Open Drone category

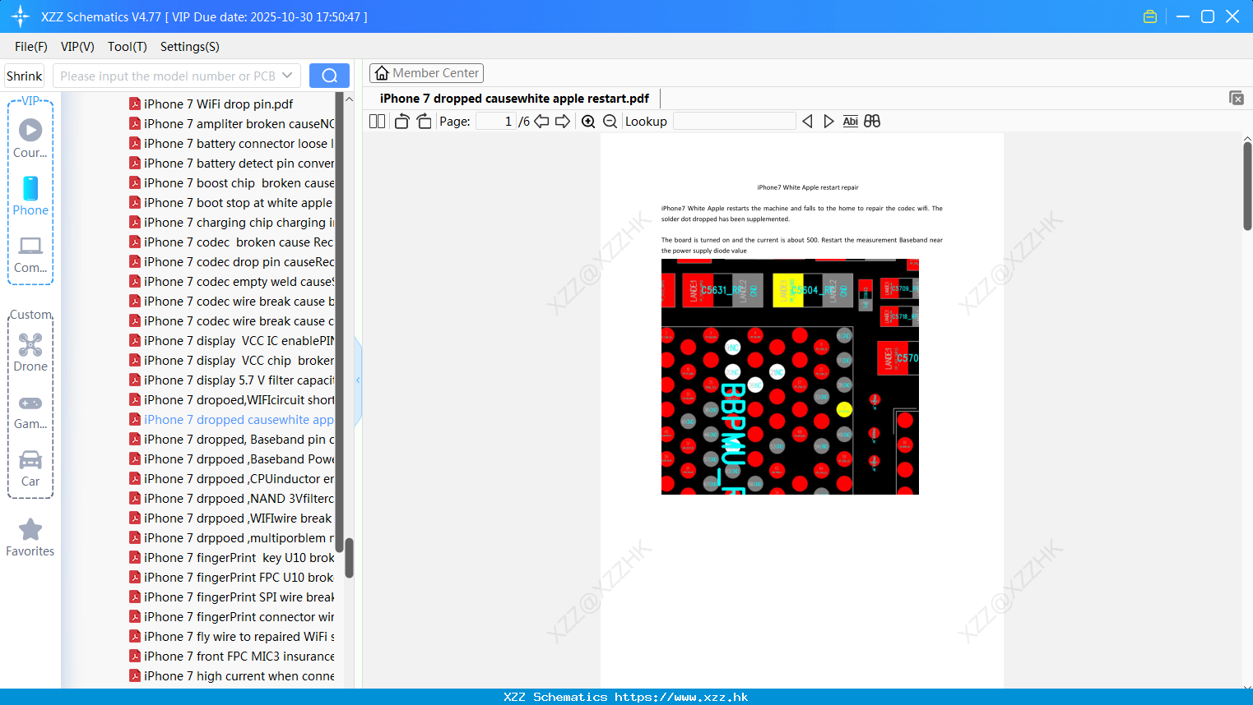[30, 352]
